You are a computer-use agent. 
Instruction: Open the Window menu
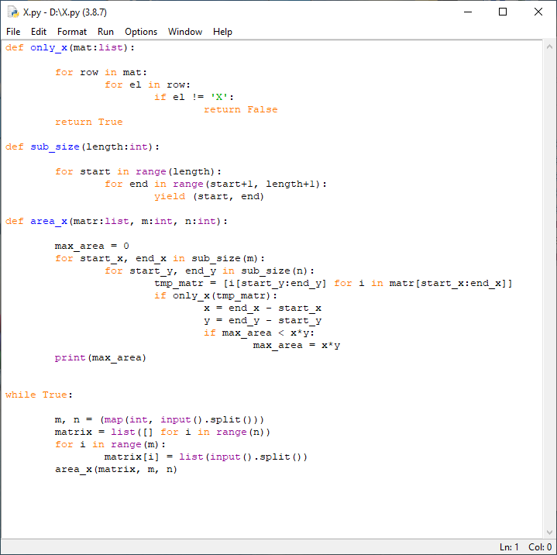point(185,32)
